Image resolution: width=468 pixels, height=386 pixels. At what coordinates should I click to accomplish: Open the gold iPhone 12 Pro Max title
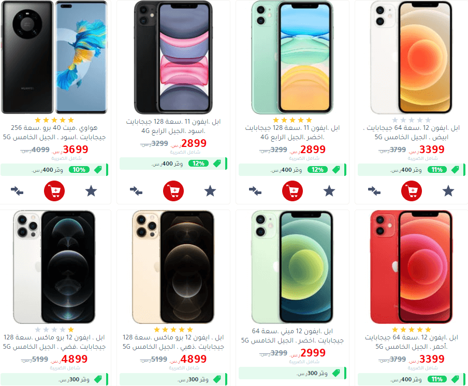pos(173,342)
